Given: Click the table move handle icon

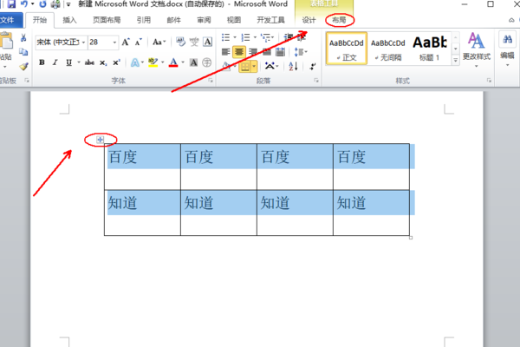Looking at the screenshot, I should coord(101,140).
